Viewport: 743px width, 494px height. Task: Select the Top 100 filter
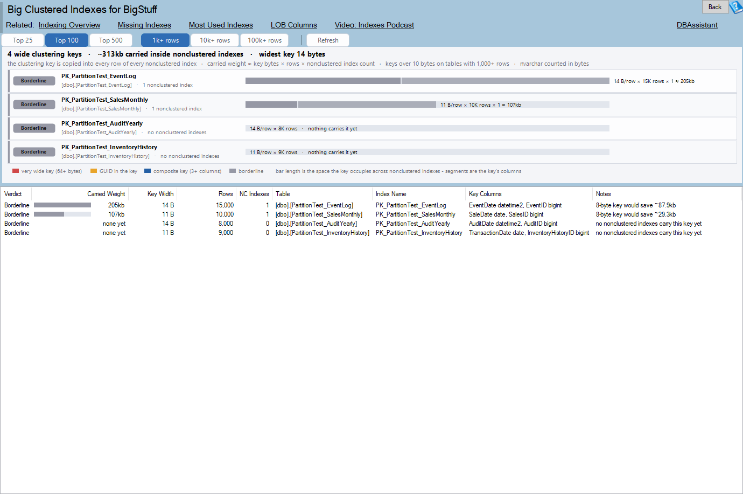[x=67, y=40]
